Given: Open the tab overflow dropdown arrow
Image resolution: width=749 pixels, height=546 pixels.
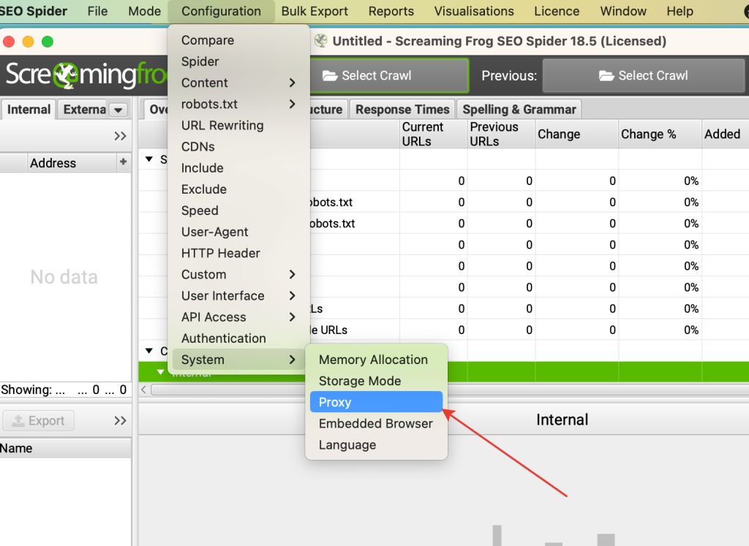Looking at the screenshot, I should click(x=118, y=110).
